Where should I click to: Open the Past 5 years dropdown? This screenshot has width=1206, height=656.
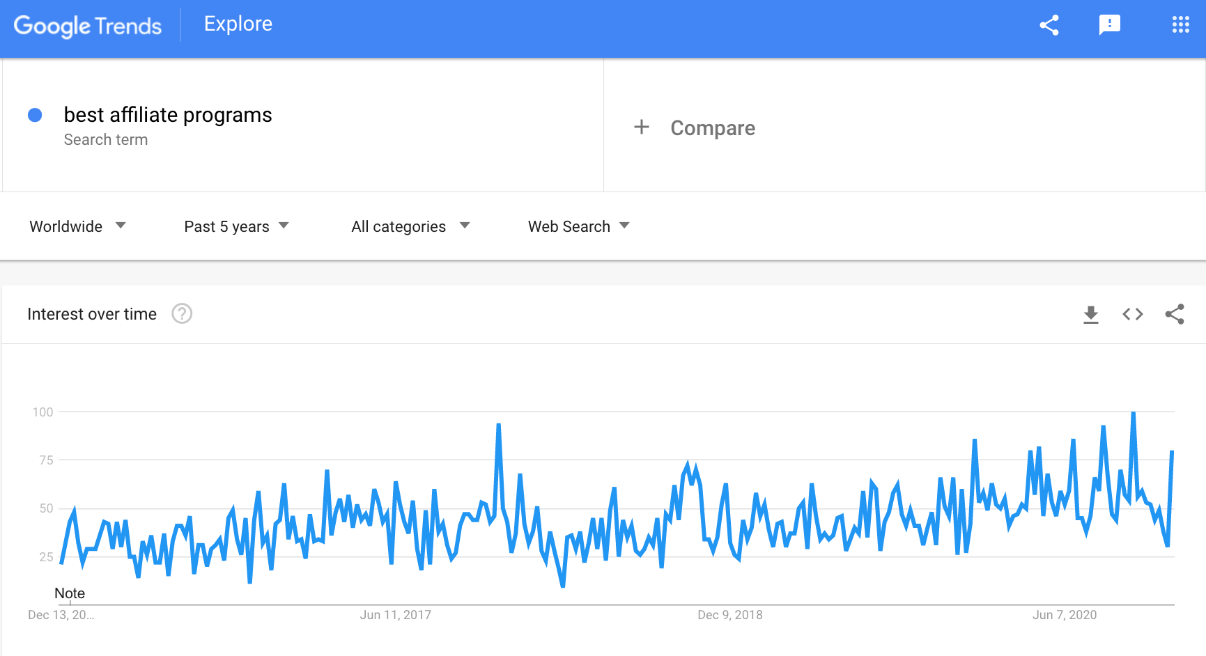click(236, 226)
